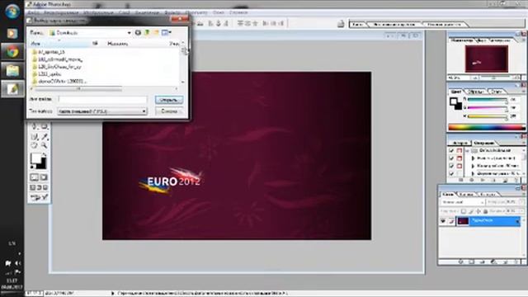Click the file name input field
This screenshot has width=528, height=297.
click(x=102, y=99)
